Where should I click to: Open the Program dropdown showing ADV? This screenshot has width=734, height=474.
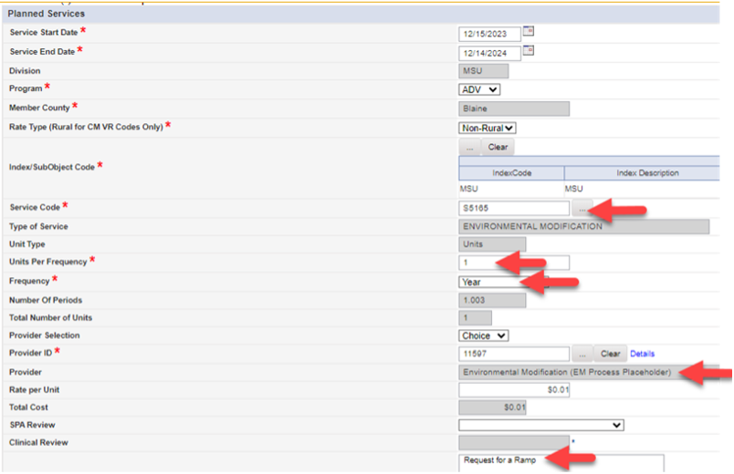coord(479,89)
